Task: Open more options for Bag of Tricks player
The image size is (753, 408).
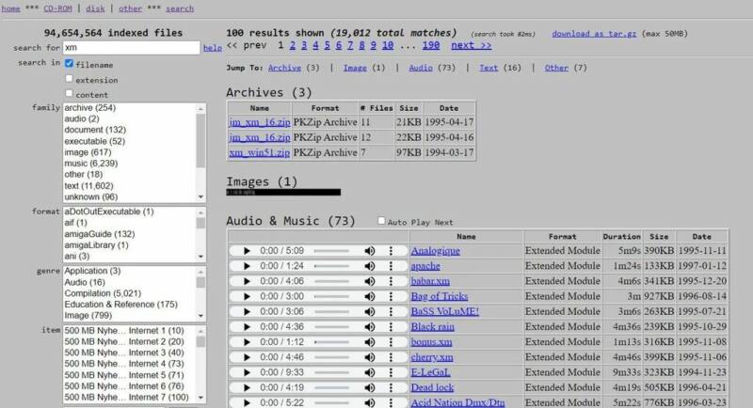Action: (x=391, y=296)
